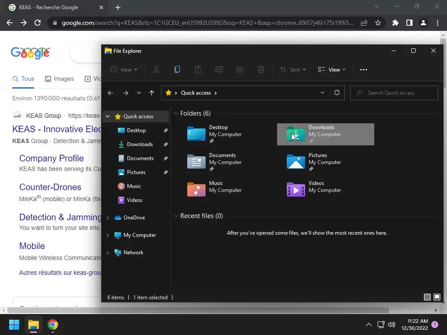Image resolution: width=447 pixels, height=335 pixels.
Task: Open the Documents folder tile
Action: tap(225, 162)
